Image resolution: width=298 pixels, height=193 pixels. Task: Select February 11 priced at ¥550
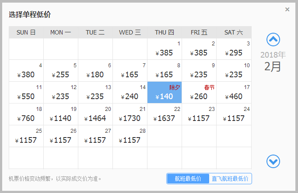point(26,93)
